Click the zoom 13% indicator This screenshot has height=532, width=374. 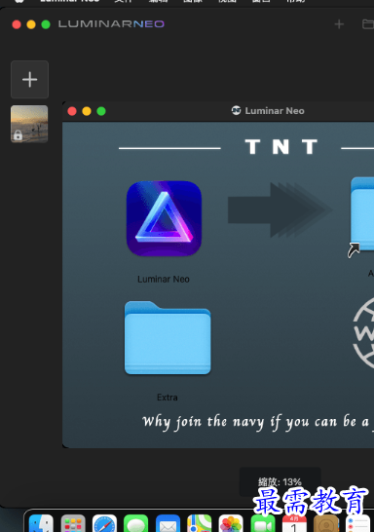280,481
